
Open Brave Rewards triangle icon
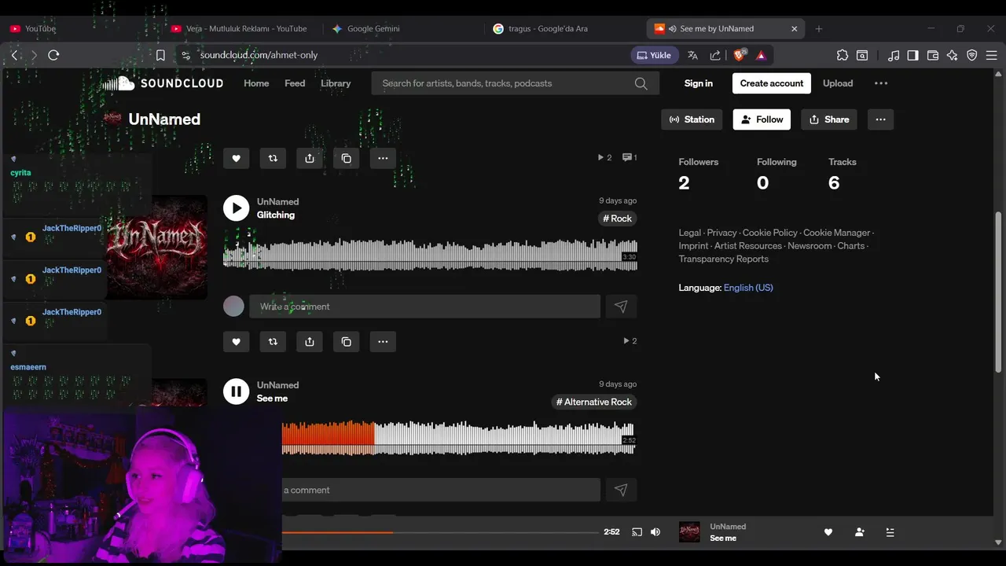(x=761, y=55)
